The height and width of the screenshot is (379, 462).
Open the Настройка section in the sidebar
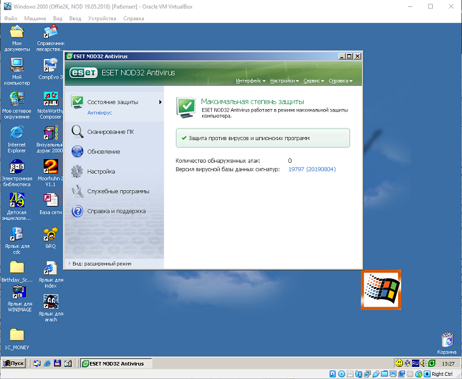(101, 172)
